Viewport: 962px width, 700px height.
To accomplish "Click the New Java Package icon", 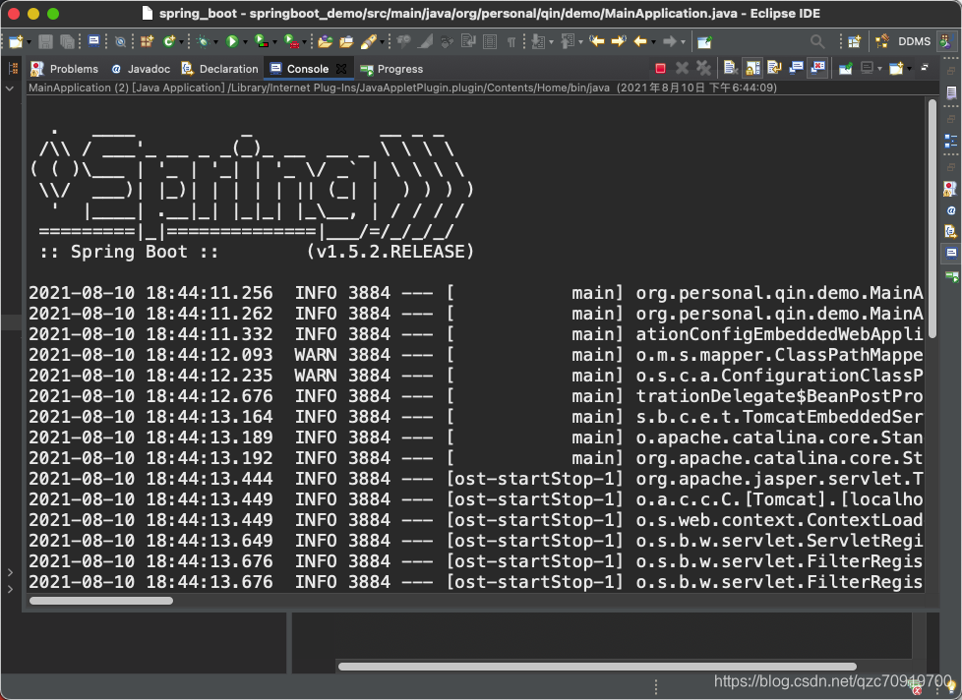I will point(147,41).
